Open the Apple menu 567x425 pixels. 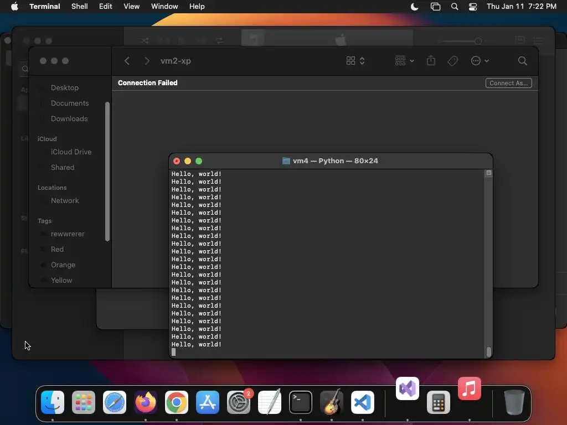point(14,7)
